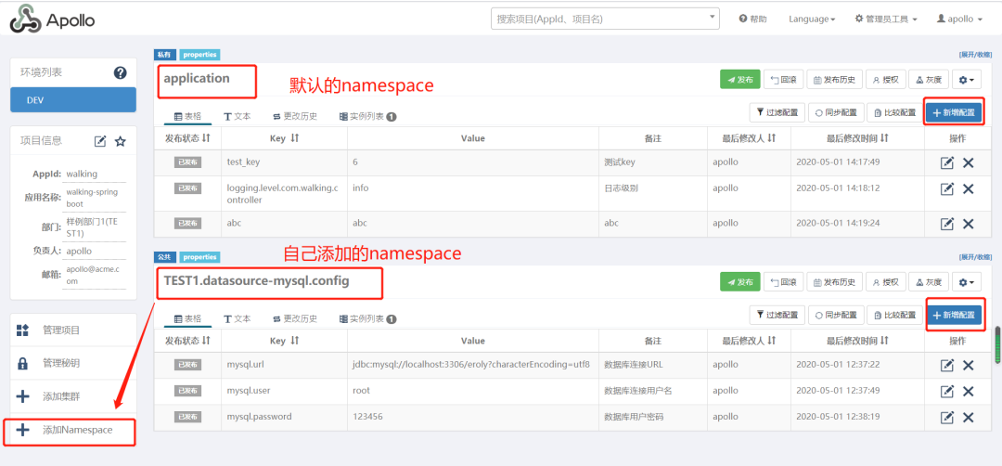
Task: Delete logging.level.com.walking.controller row
Action: point(968,189)
